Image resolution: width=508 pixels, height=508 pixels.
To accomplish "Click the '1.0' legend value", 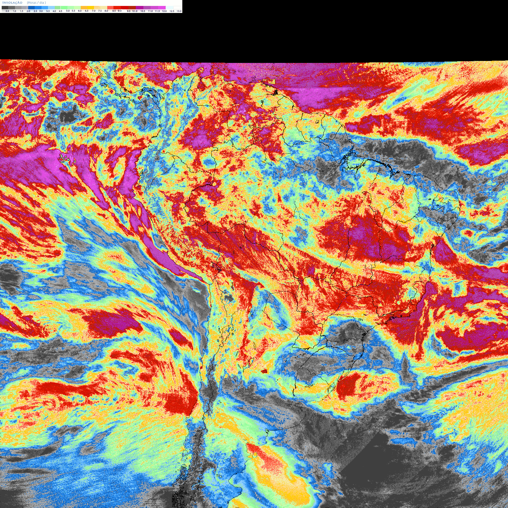I will [14, 11].
